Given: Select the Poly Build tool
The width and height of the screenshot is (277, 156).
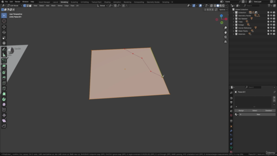Looking at the screenshot, I should (x=4, y=94).
